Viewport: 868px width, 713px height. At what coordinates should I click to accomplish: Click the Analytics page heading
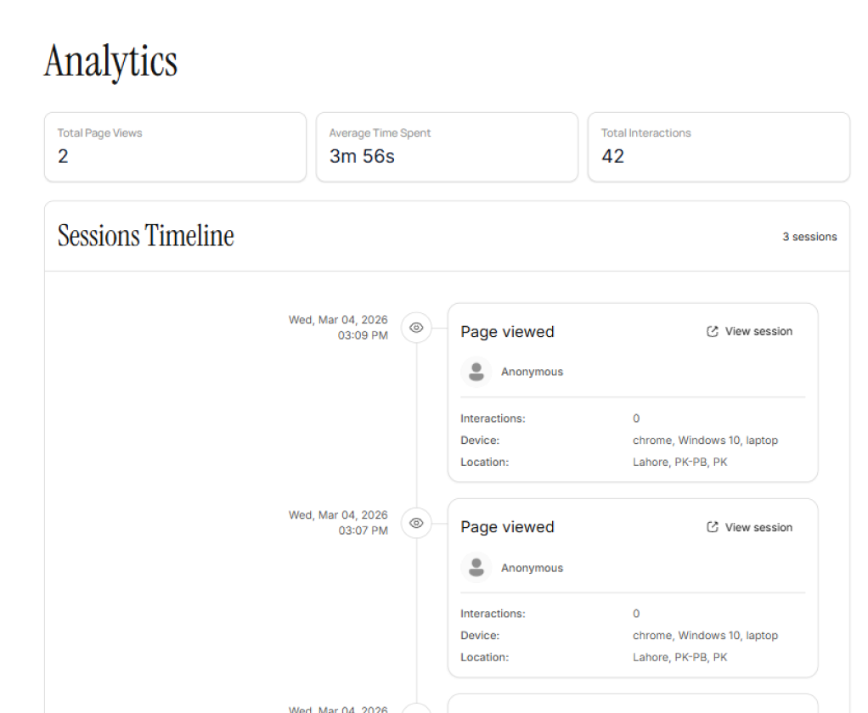111,62
